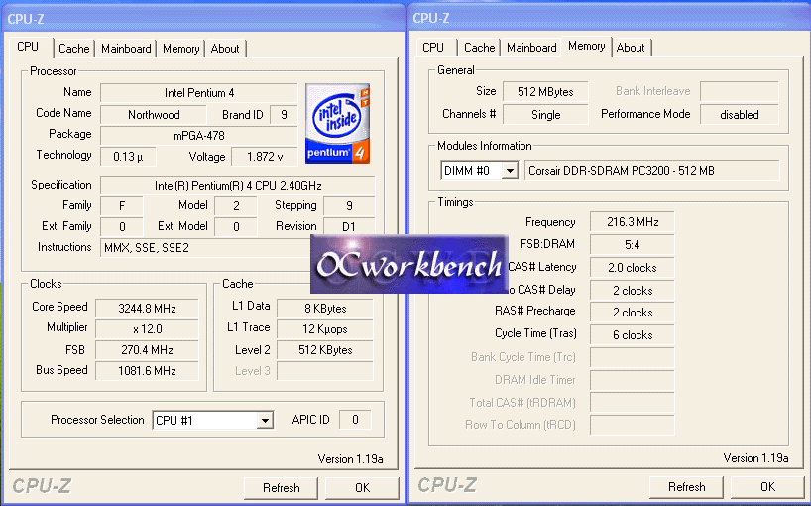Click the Family value F
The height and width of the screenshot is (506, 811).
122,206
